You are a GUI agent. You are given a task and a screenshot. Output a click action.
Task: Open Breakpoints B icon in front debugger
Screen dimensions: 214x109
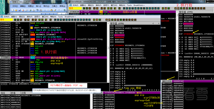81,20
